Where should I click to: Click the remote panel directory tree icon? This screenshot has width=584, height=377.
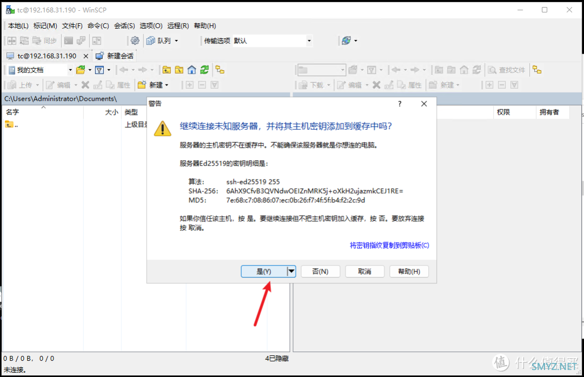click(537, 70)
